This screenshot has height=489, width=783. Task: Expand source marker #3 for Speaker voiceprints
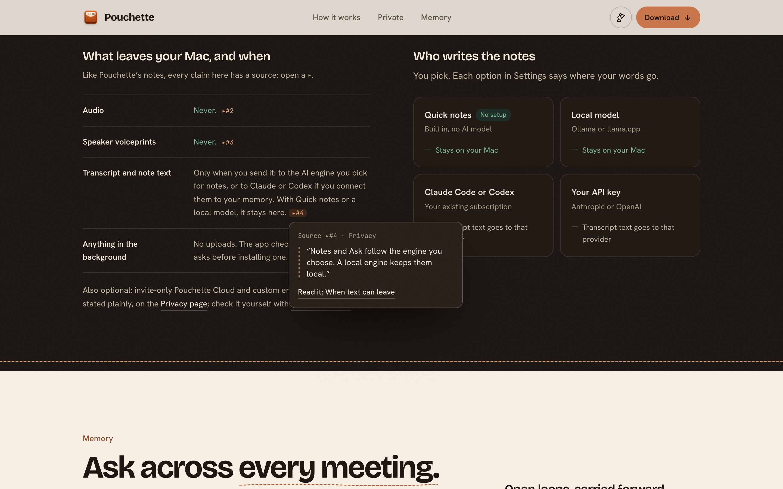(228, 142)
